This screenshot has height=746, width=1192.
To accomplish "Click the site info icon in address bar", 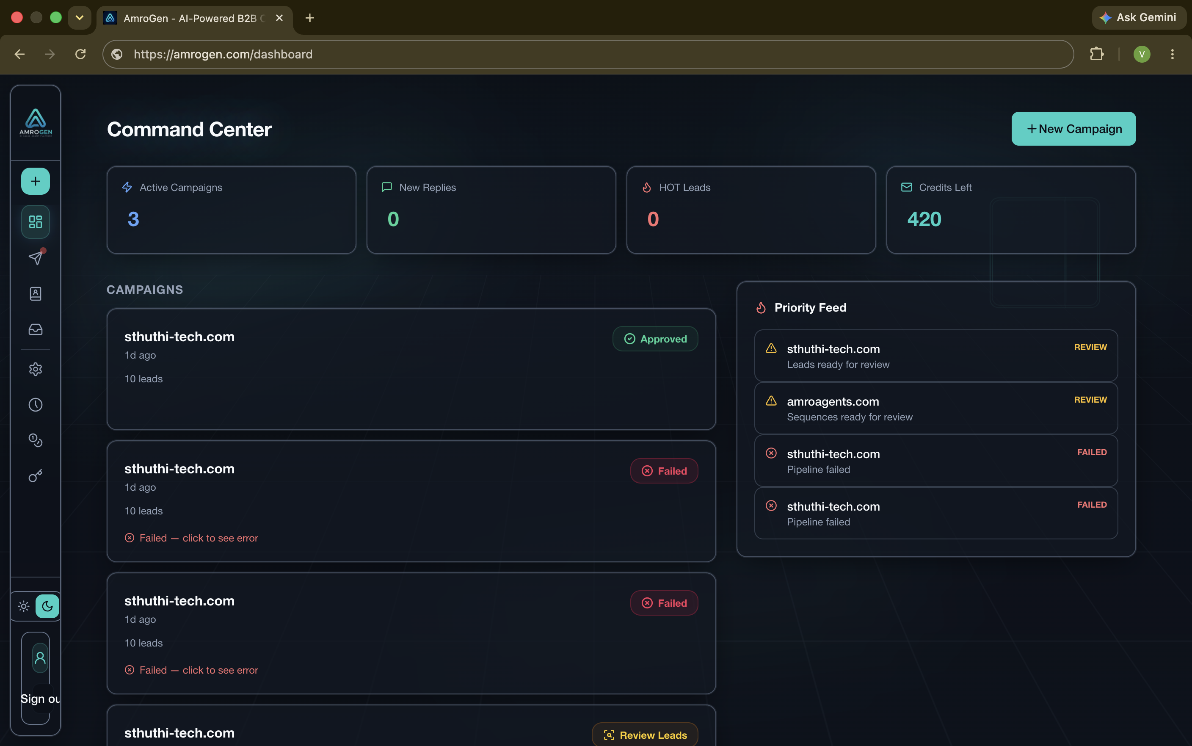I will pyautogui.click(x=117, y=54).
